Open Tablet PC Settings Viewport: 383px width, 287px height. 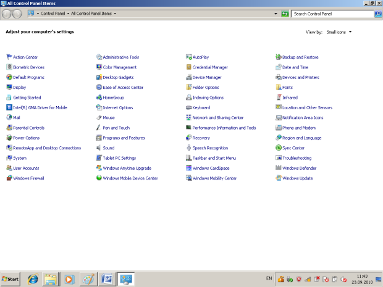coord(119,158)
